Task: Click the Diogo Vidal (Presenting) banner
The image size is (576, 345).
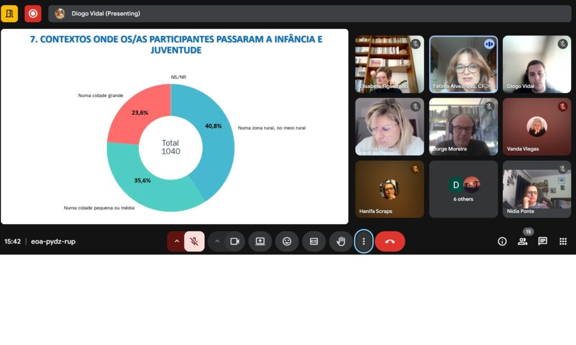Action: click(106, 14)
